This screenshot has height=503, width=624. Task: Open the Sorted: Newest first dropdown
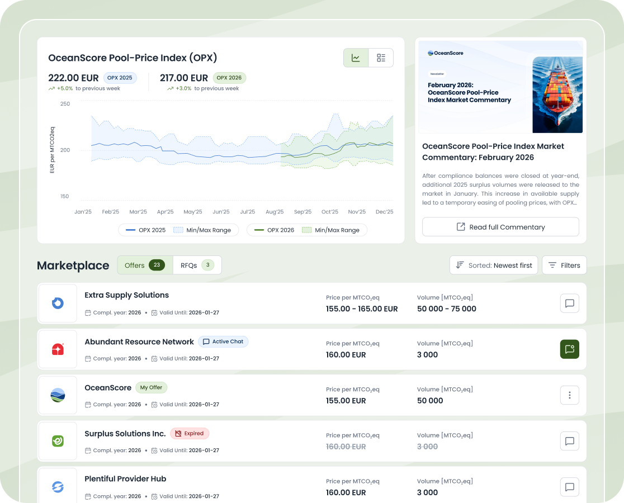[x=494, y=265]
